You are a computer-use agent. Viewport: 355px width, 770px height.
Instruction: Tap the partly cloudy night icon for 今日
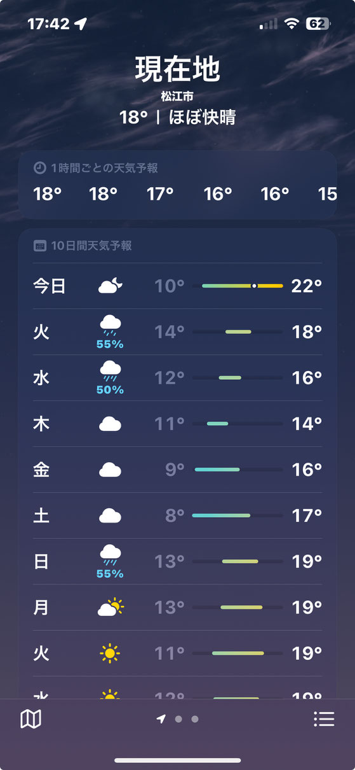point(110,286)
